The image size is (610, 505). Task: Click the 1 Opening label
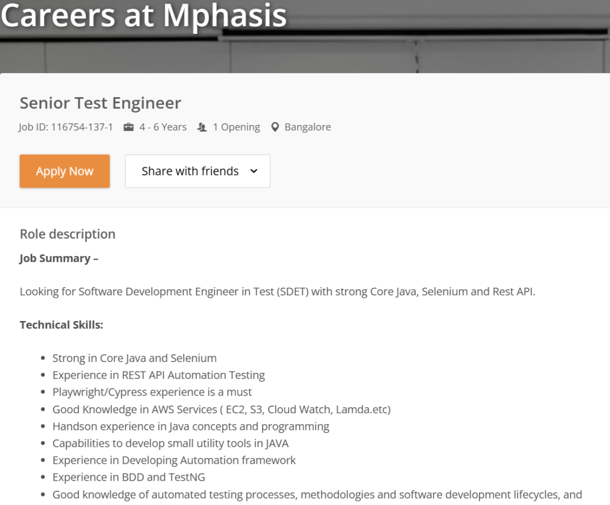236,127
